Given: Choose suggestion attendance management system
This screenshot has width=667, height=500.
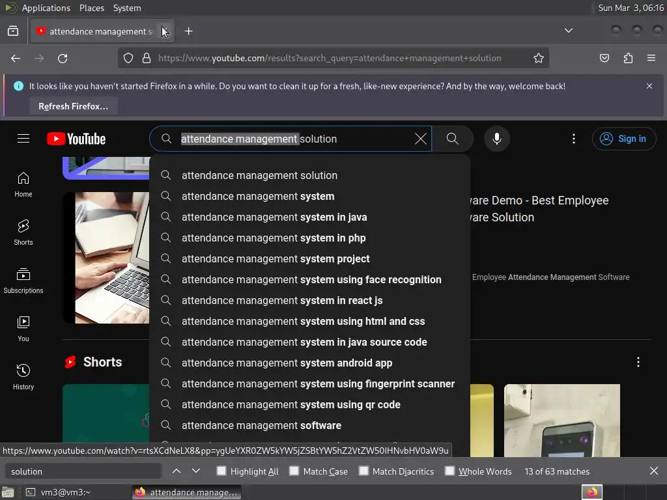Looking at the screenshot, I should tap(309, 196).
